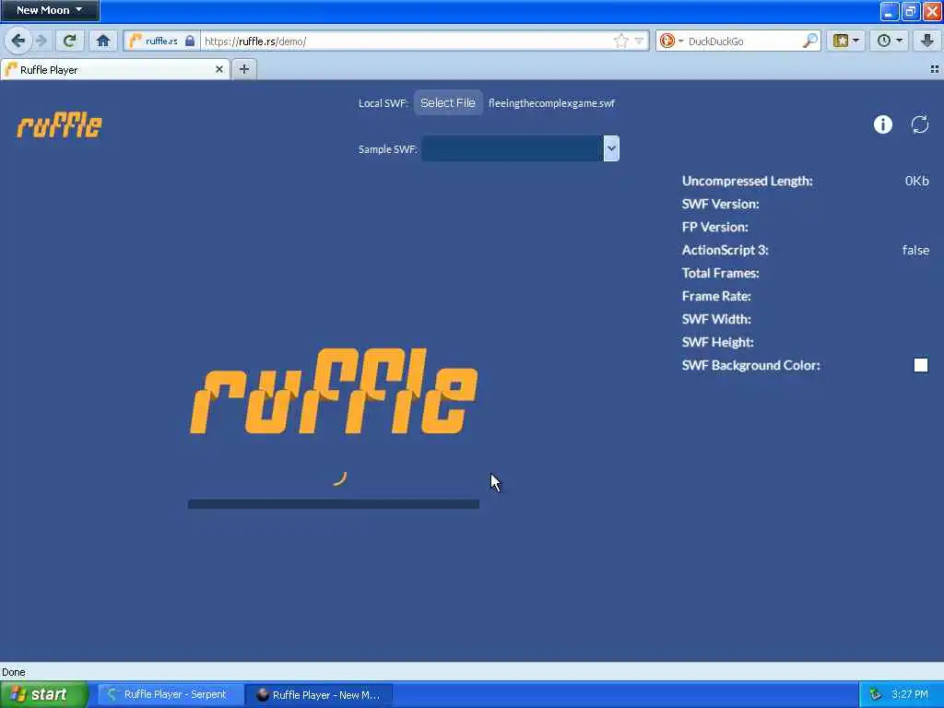Click the SWF Version label
Viewport: 944px width, 708px height.
pos(720,204)
